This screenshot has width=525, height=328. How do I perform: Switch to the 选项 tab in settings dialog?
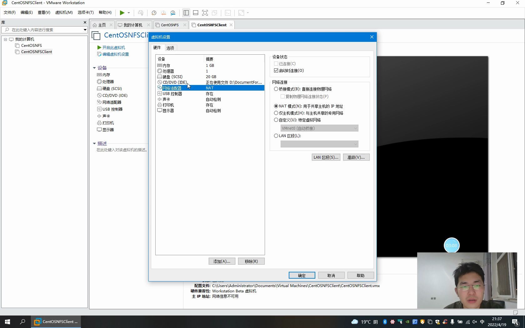point(170,48)
